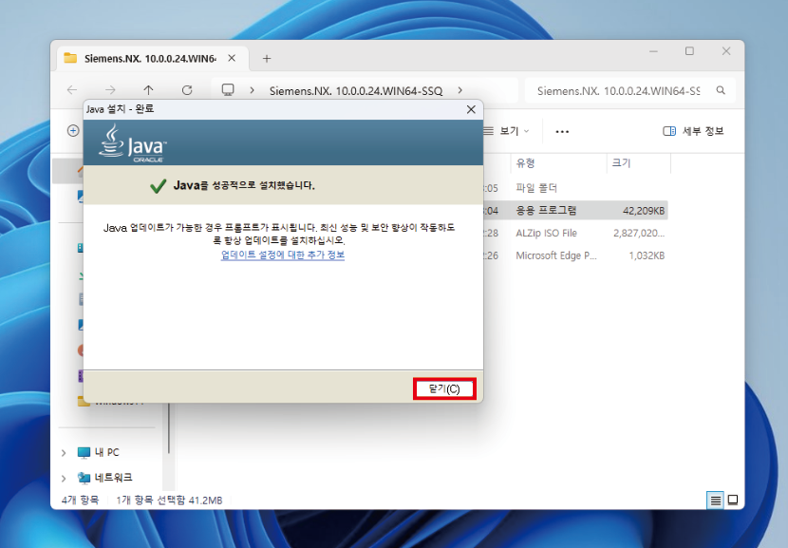The width and height of the screenshot is (788, 548).
Task: Click the navigation pane scrollbar
Action: pos(169,427)
